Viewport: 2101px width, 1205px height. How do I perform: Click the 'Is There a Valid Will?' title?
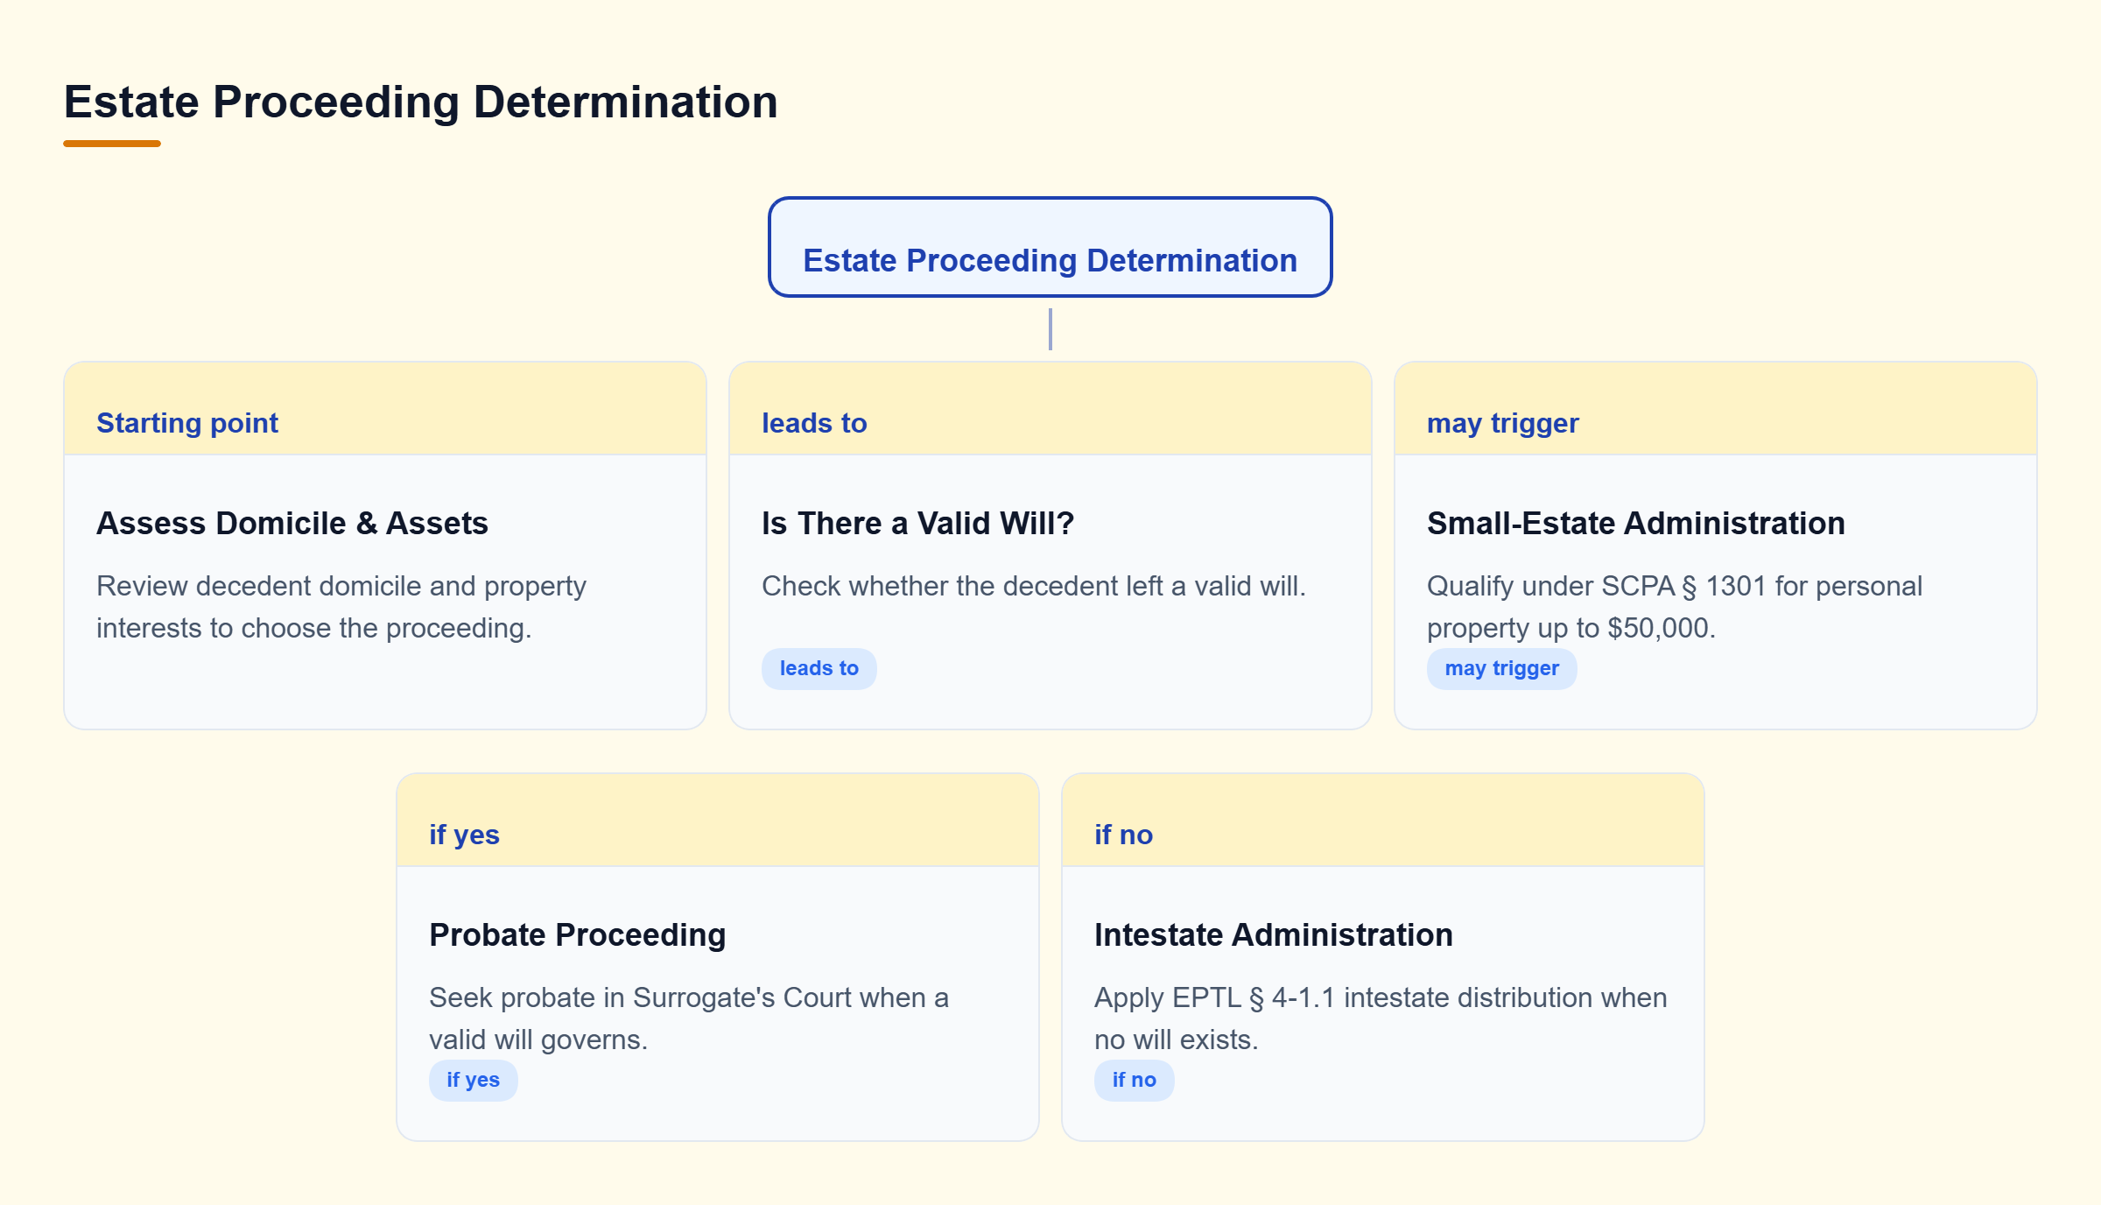pos(917,523)
